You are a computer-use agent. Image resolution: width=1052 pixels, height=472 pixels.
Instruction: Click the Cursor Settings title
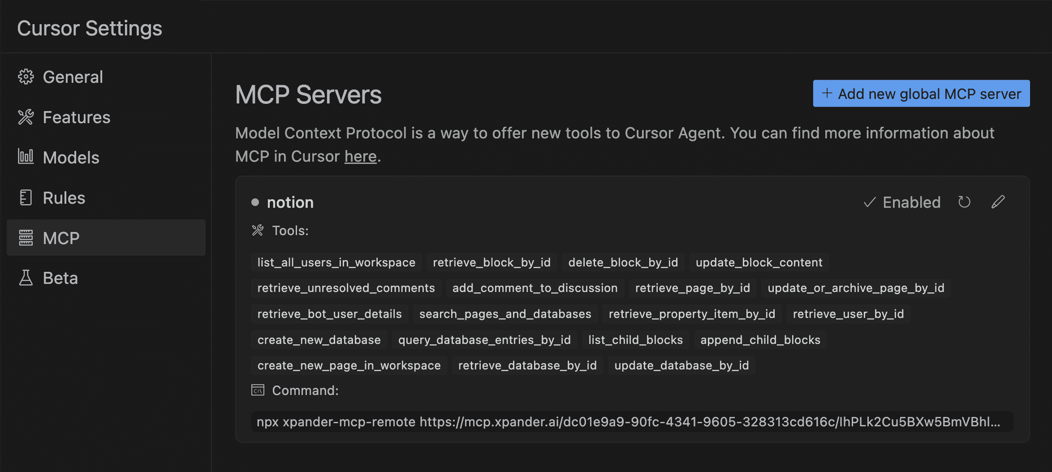pyautogui.click(x=90, y=28)
